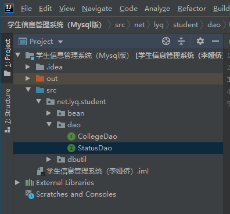Viewport: 230px width, 214px height.
Task: Click the 'dbutil' package label
Action: pos(77,160)
